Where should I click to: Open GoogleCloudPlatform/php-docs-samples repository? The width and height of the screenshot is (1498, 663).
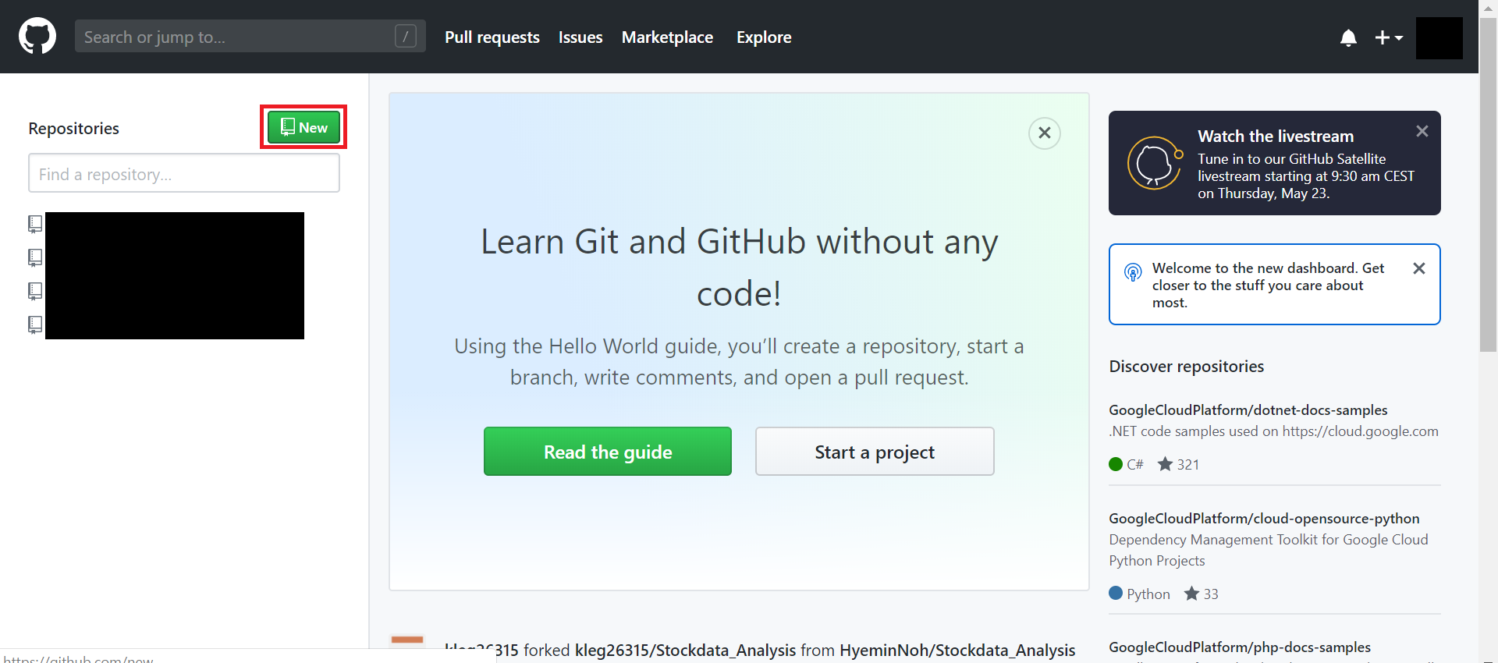(1240, 647)
